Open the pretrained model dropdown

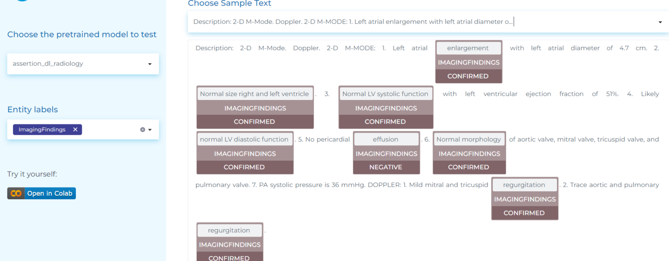click(x=150, y=64)
